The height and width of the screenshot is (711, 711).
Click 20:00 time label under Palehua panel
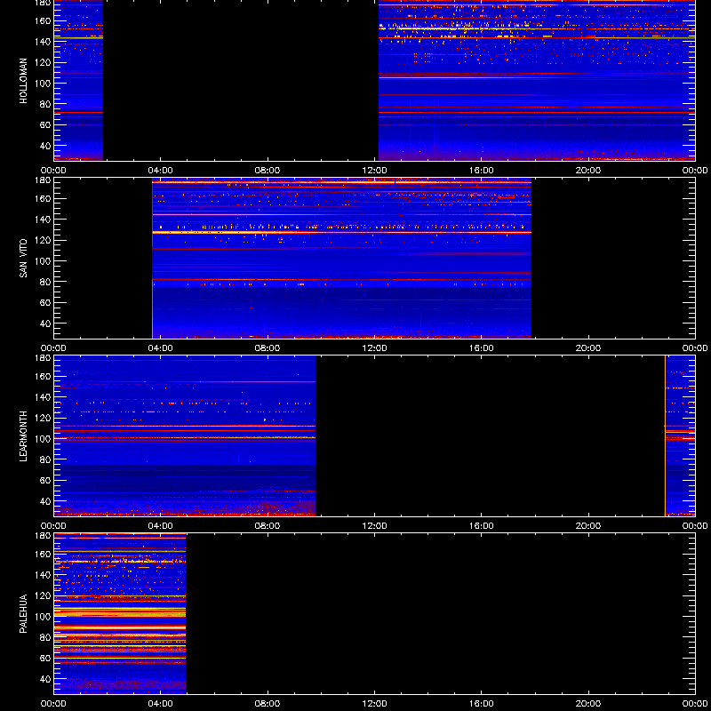(x=588, y=704)
